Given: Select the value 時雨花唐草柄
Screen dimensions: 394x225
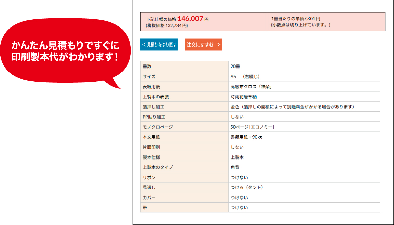Looking at the screenshot, I should click(x=243, y=96).
